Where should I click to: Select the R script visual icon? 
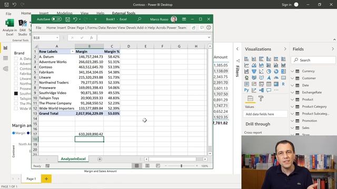click(x=283, y=84)
